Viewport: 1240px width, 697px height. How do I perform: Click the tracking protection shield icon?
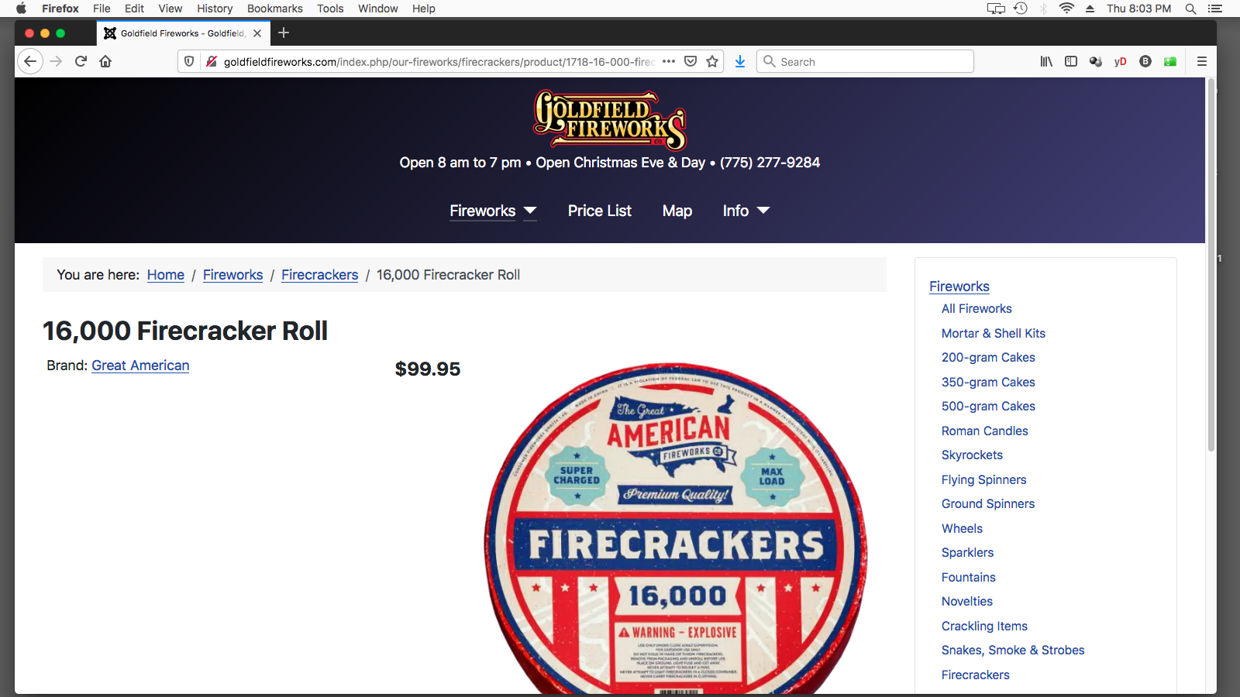pyautogui.click(x=189, y=61)
